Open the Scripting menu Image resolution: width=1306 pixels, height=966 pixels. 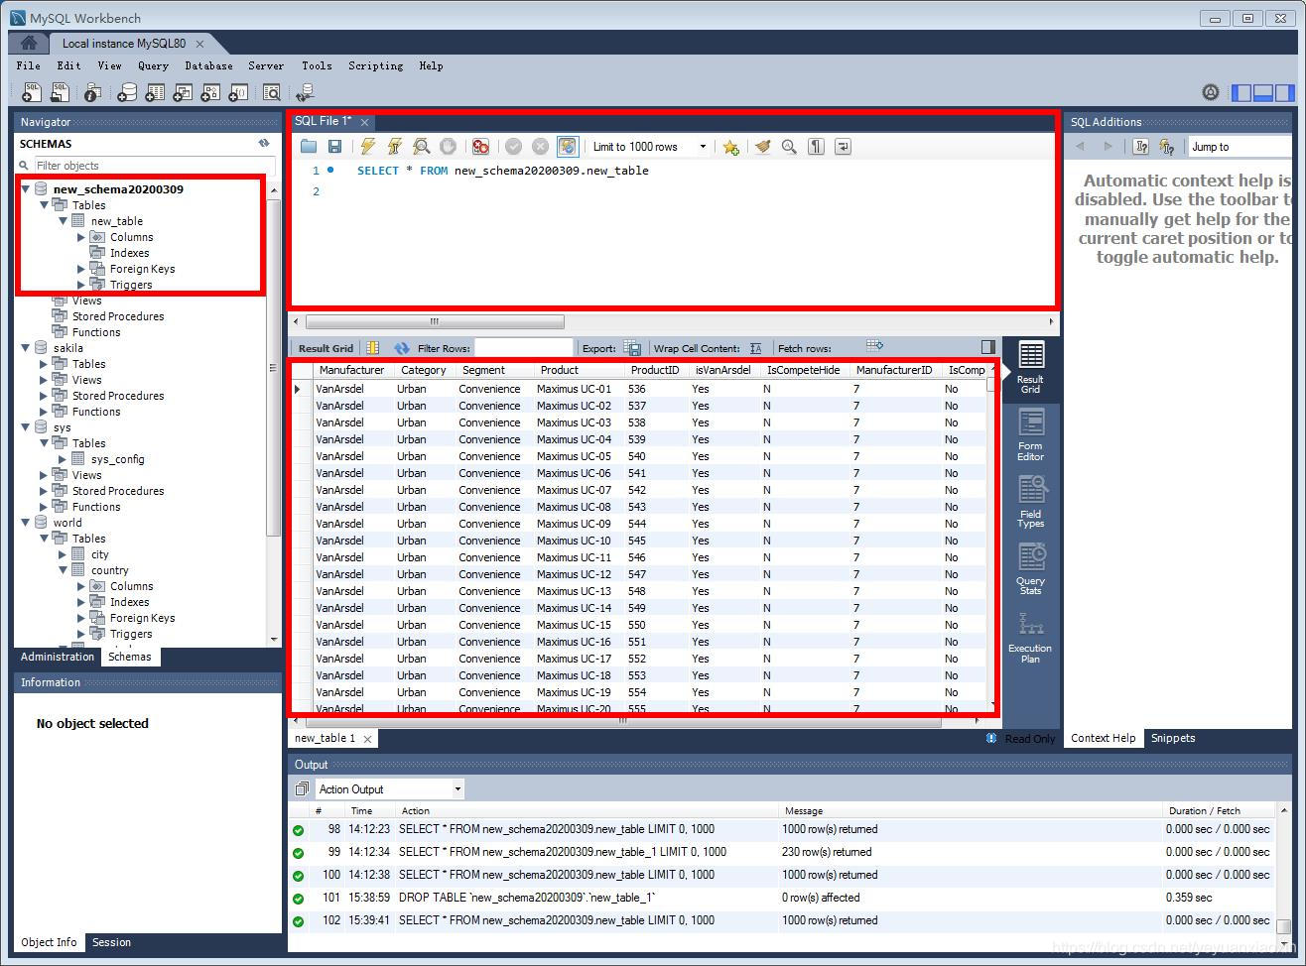(x=375, y=65)
